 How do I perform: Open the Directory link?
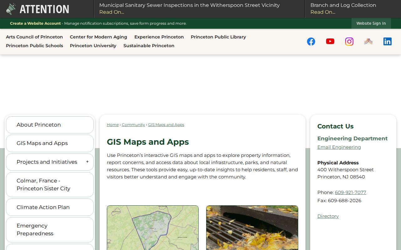pyautogui.click(x=328, y=216)
